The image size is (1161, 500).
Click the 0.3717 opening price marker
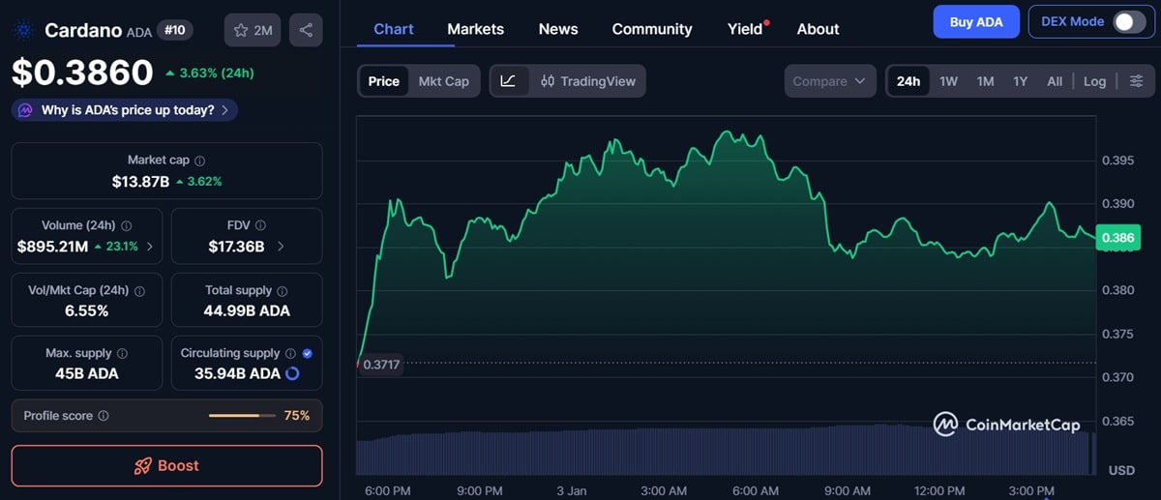[380, 365]
